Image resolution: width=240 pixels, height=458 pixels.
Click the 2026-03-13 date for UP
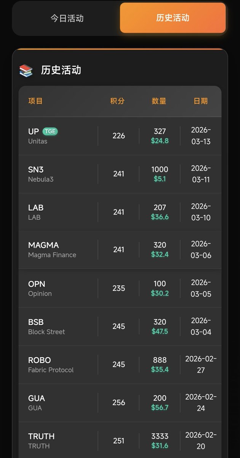point(201,136)
